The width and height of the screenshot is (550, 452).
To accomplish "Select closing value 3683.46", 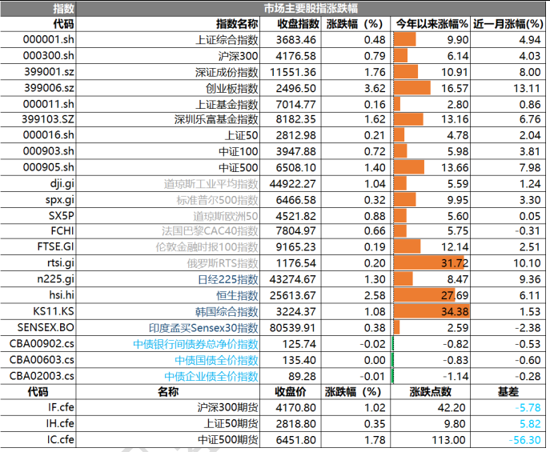I will [295, 40].
